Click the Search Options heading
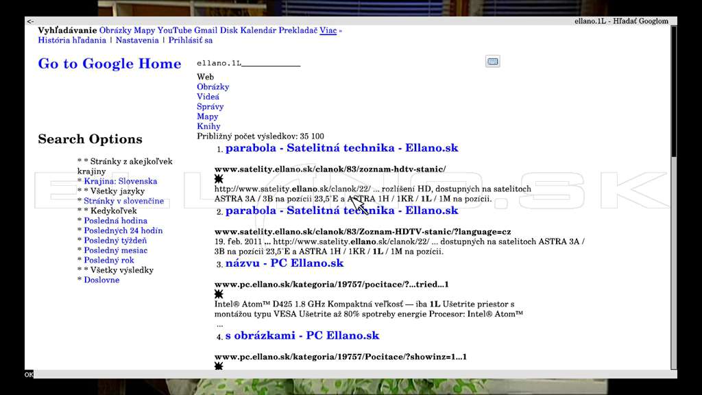 [x=90, y=139]
